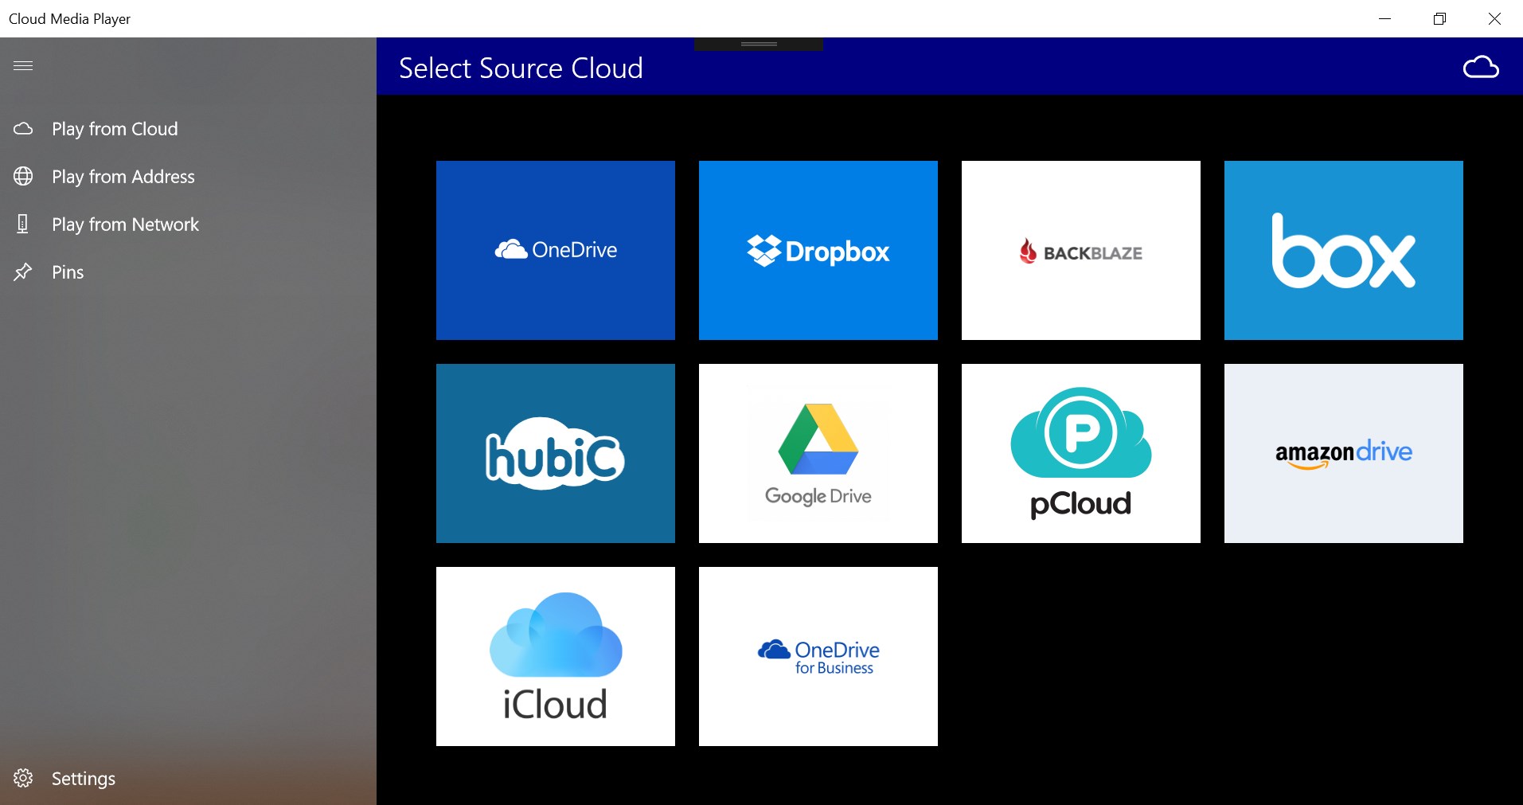Open the Settings page

pos(188,778)
